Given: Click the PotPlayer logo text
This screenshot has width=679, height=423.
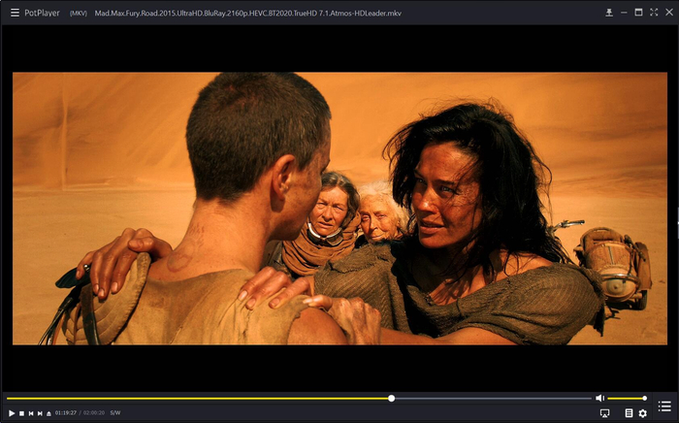Looking at the screenshot, I should 42,13.
